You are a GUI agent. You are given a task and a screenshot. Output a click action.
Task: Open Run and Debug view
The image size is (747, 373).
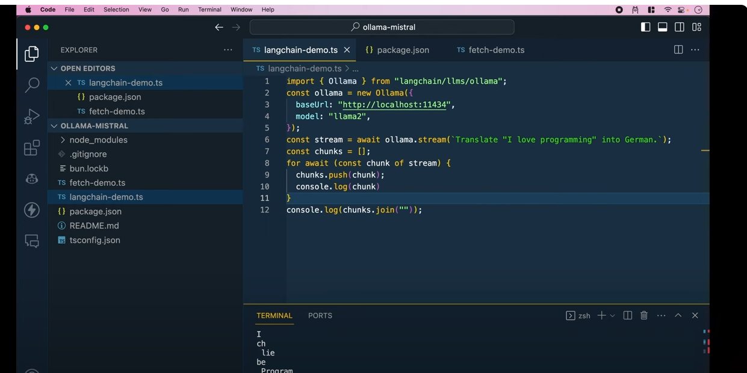[x=32, y=116]
